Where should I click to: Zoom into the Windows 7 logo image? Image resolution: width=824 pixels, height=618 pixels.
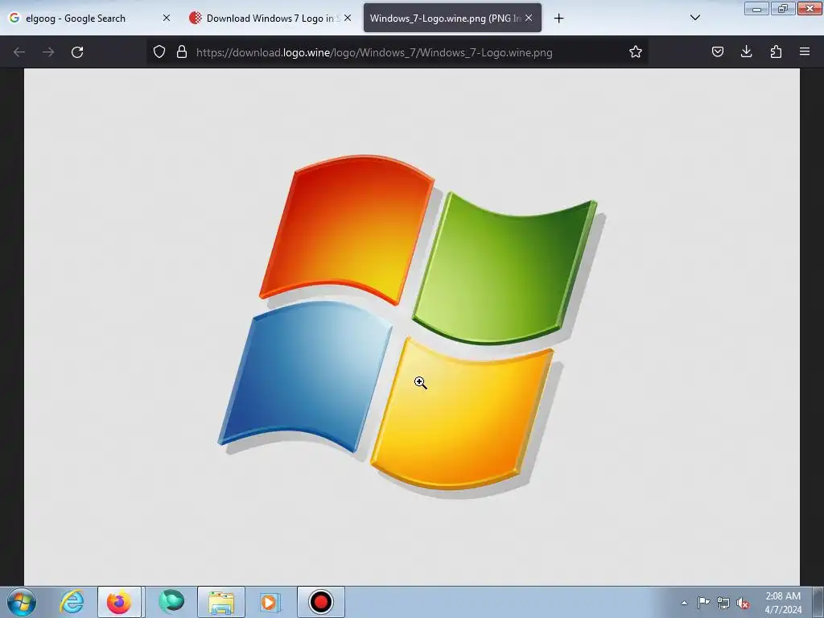(x=412, y=327)
